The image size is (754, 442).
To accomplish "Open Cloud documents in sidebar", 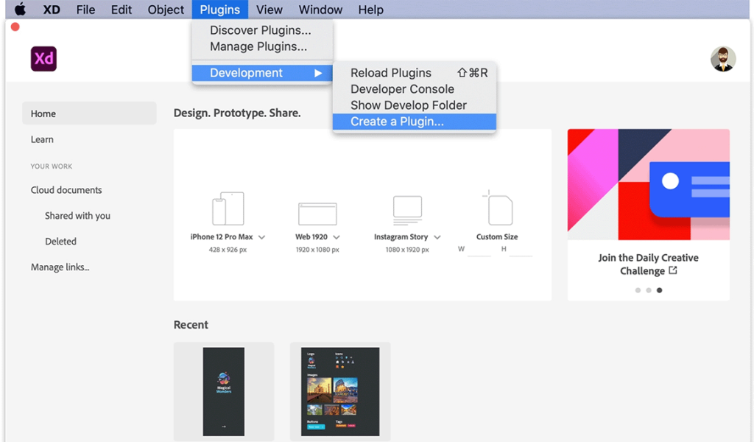I will (66, 190).
